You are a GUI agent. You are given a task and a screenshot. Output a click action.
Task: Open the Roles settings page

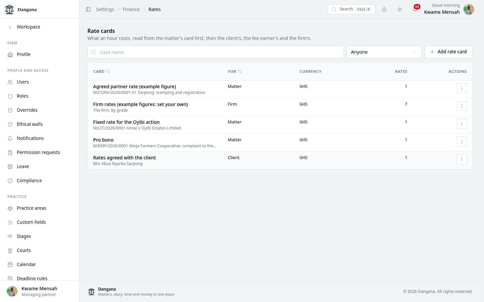(39, 96)
